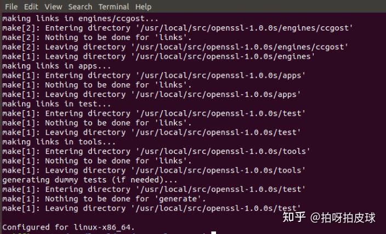Open the File menu
The image size is (386, 234).
(x=11, y=7)
